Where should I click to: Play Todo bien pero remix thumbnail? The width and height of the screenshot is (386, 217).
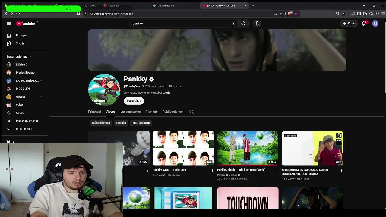click(x=248, y=148)
